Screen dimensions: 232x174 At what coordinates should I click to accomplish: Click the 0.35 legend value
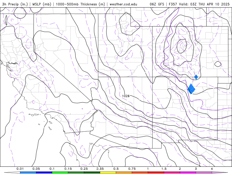pos(100,169)
